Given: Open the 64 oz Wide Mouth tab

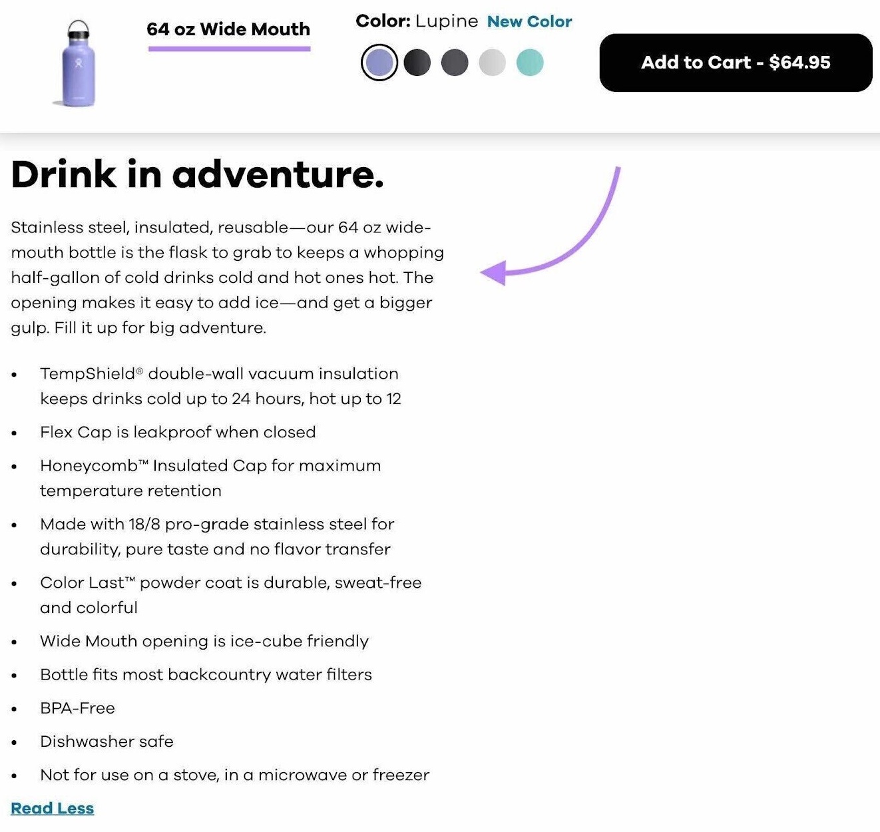Looking at the screenshot, I should [229, 29].
